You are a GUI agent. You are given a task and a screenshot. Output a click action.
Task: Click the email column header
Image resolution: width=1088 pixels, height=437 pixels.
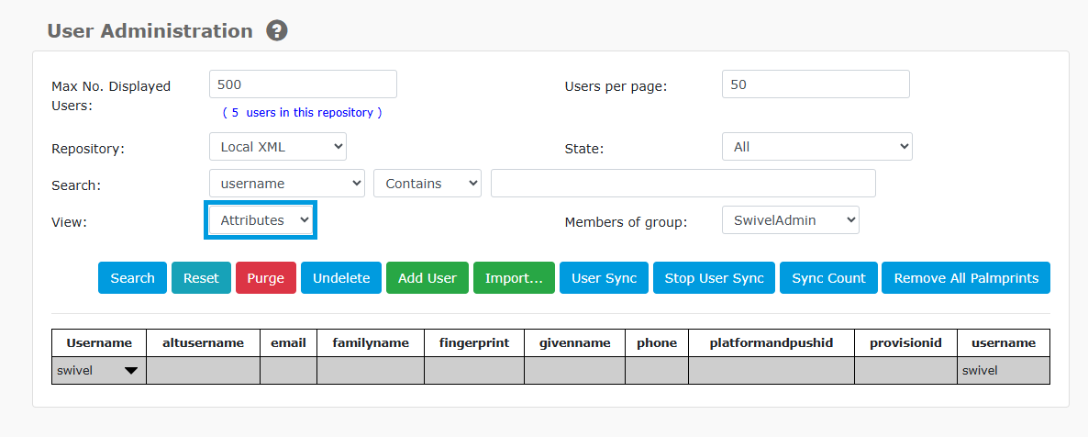[x=289, y=343]
